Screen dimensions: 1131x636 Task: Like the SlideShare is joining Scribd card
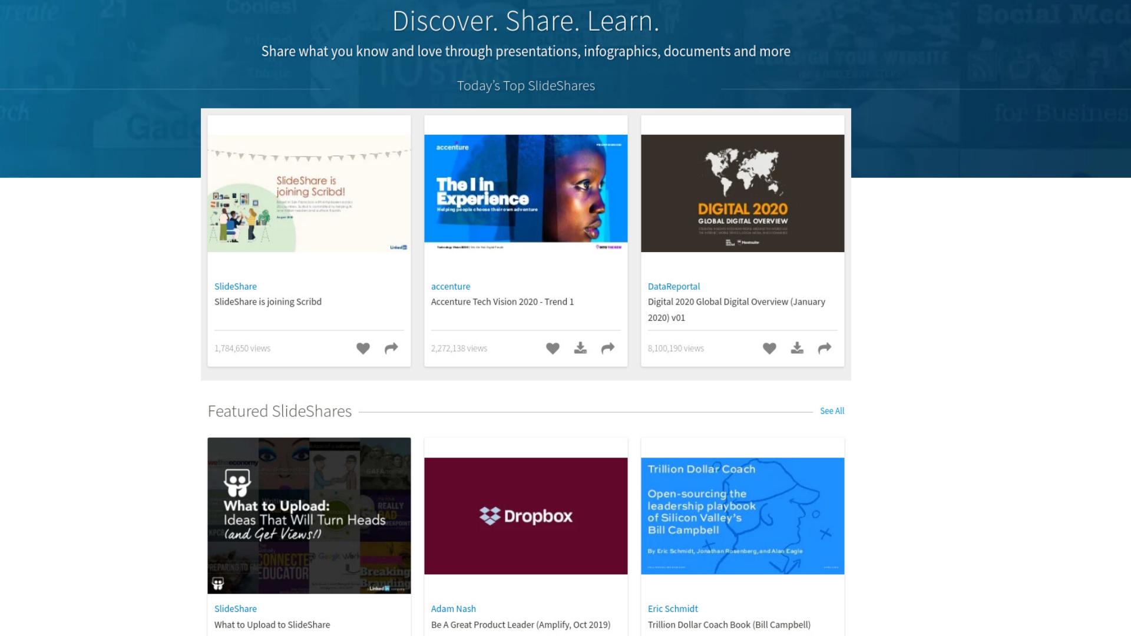tap(363, 349)
